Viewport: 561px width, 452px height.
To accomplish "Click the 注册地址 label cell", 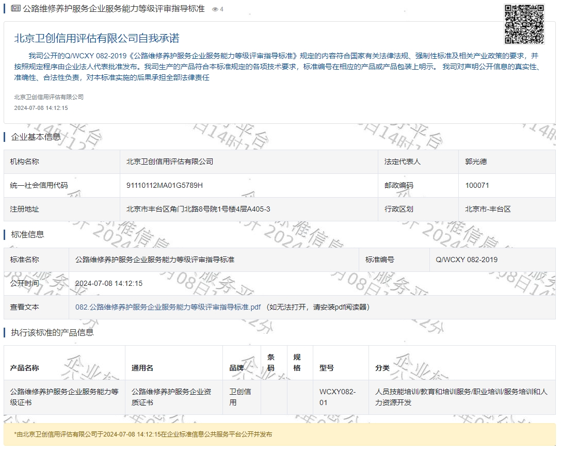I will click(x=62, y=209).
